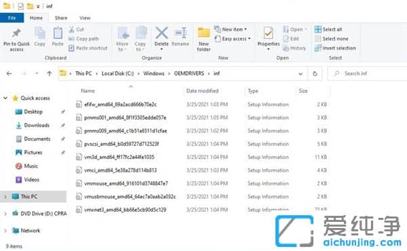Open the New item dropdown
This screenshot has width=407, height=251.
[231, 29]
